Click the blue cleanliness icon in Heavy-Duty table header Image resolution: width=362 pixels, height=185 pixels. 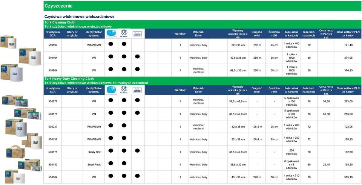[x=111, y=90]
